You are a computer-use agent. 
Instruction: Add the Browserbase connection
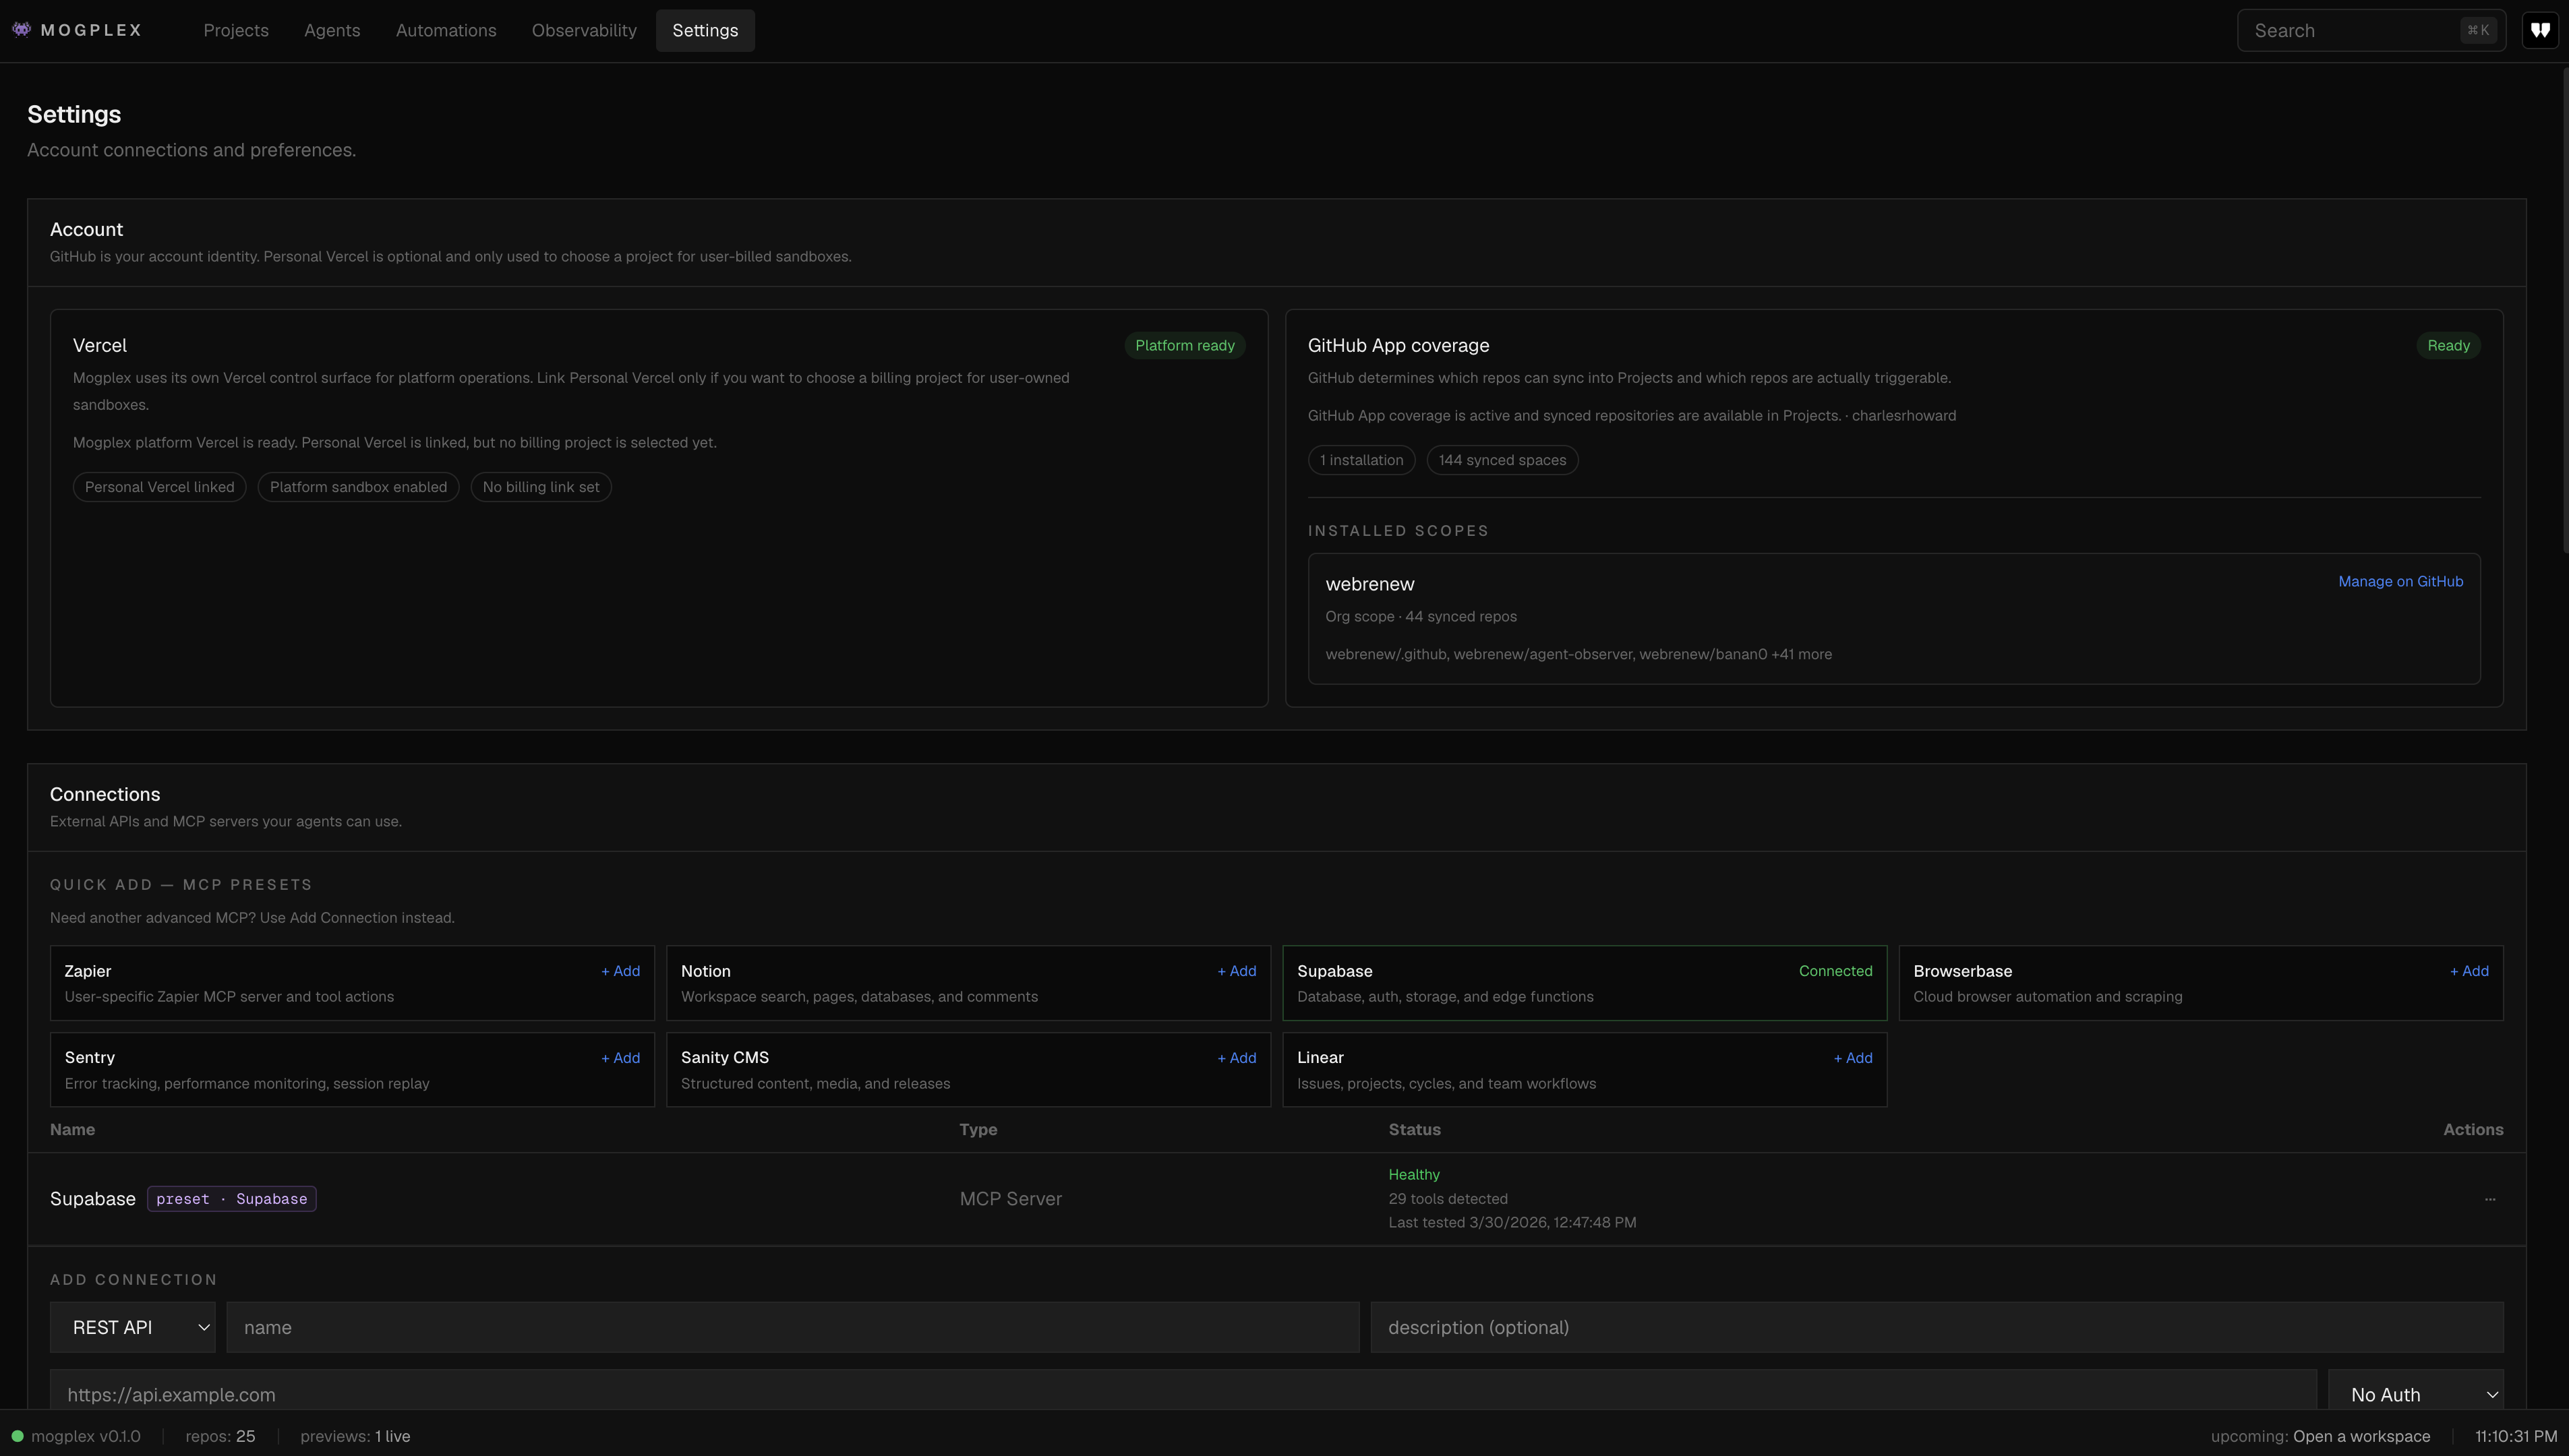click(x=2469, y=971)
